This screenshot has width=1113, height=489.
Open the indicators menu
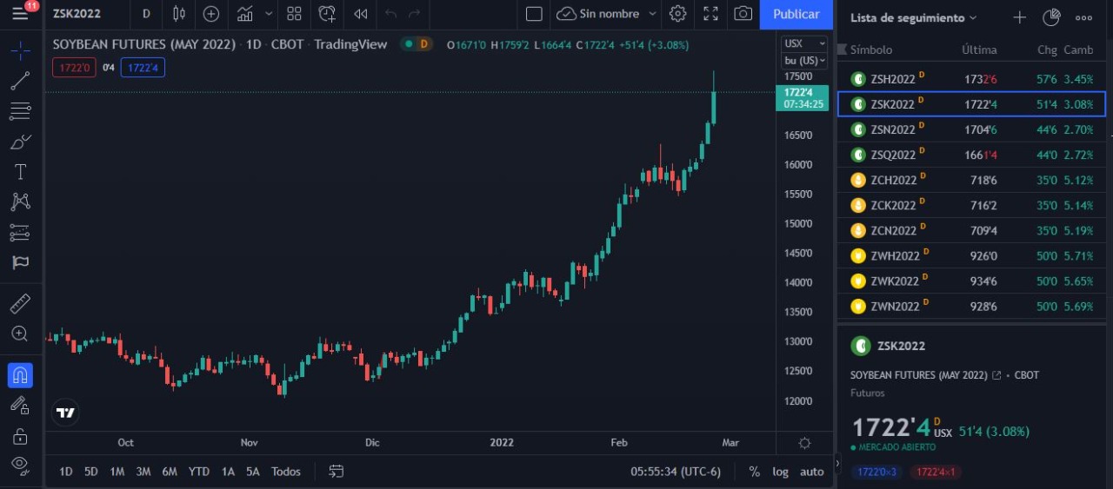point(245,14)
